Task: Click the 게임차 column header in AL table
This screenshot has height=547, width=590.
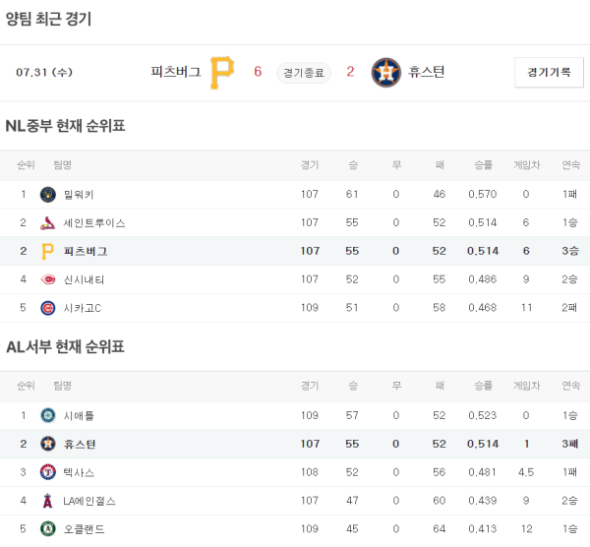Action: click(x=526, y=386)
